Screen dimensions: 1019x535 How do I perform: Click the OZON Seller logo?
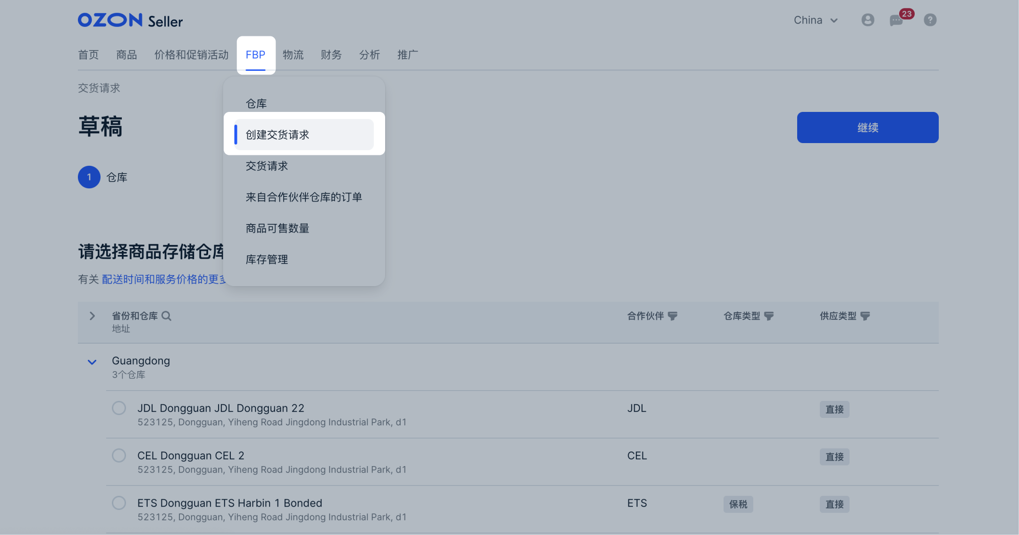(130, 20)
